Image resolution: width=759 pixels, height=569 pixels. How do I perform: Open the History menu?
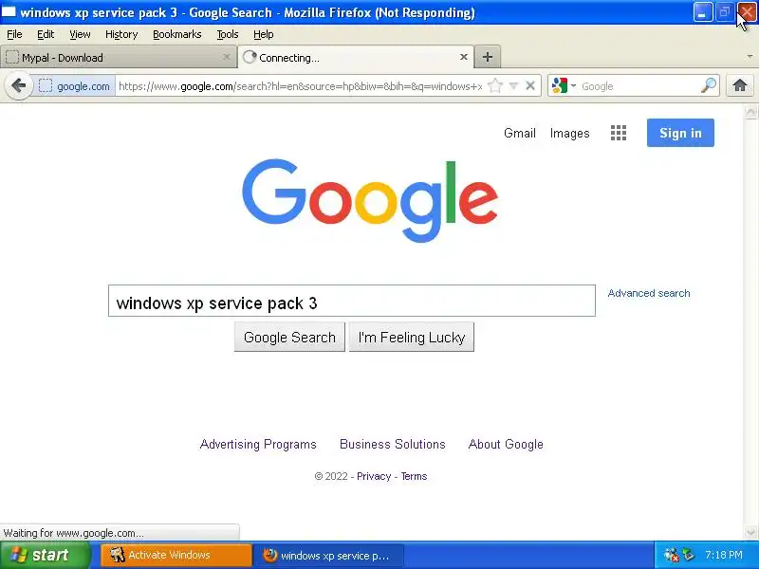(x=121, y=34)
